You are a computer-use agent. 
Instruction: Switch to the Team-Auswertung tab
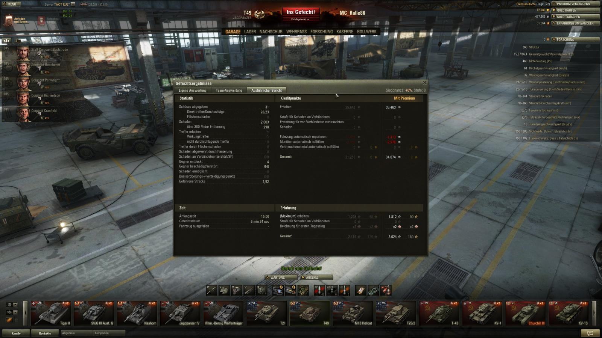[x=229, y=90]
